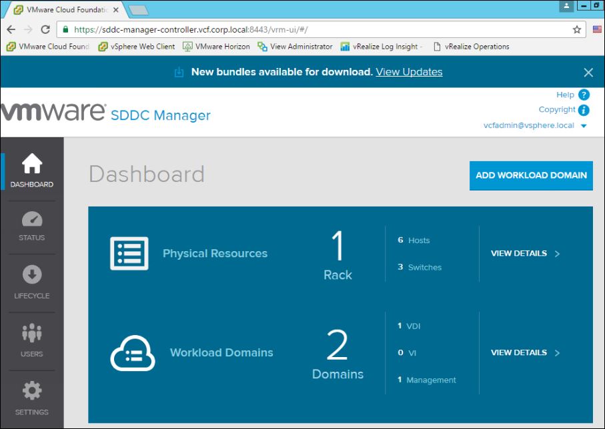Screen dimensions: 605x429
Task: Click the green padlock security icon
Action: pos(65,29)
